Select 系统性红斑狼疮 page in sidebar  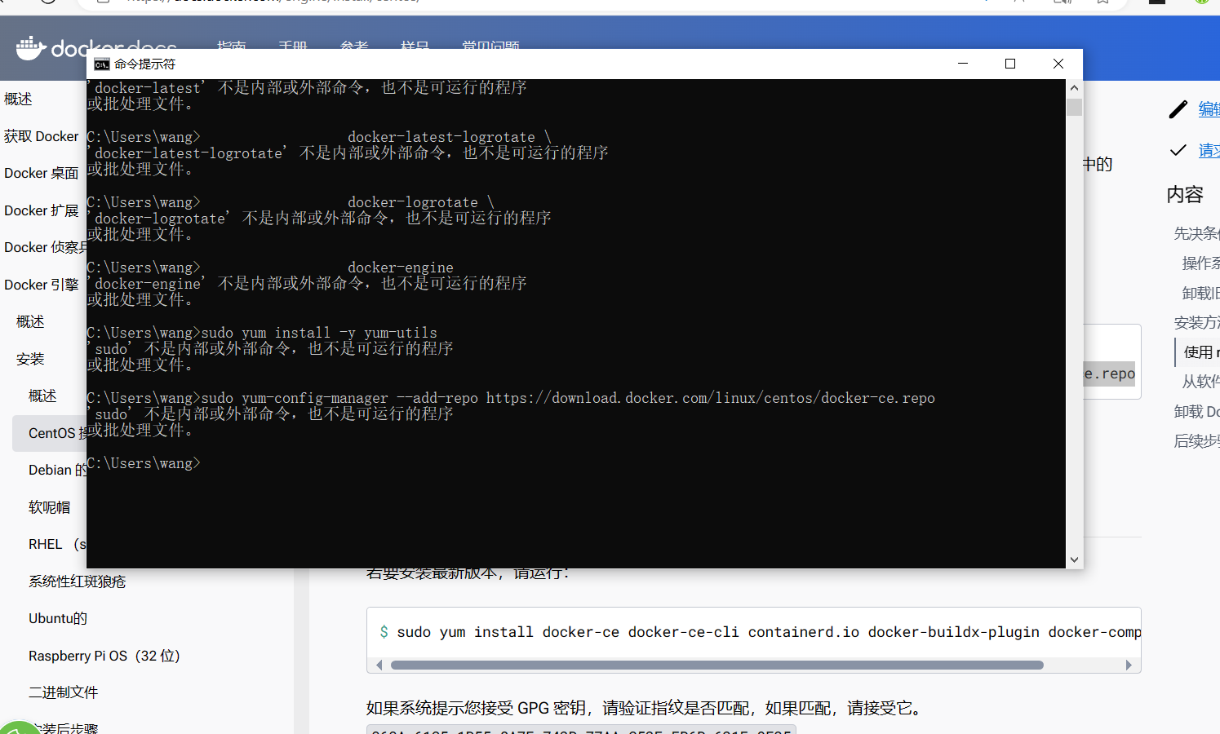coord(78,581)
